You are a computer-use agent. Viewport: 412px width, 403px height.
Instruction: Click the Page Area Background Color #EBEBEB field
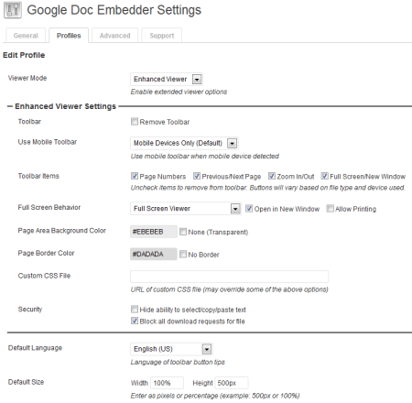coord(154,232)
